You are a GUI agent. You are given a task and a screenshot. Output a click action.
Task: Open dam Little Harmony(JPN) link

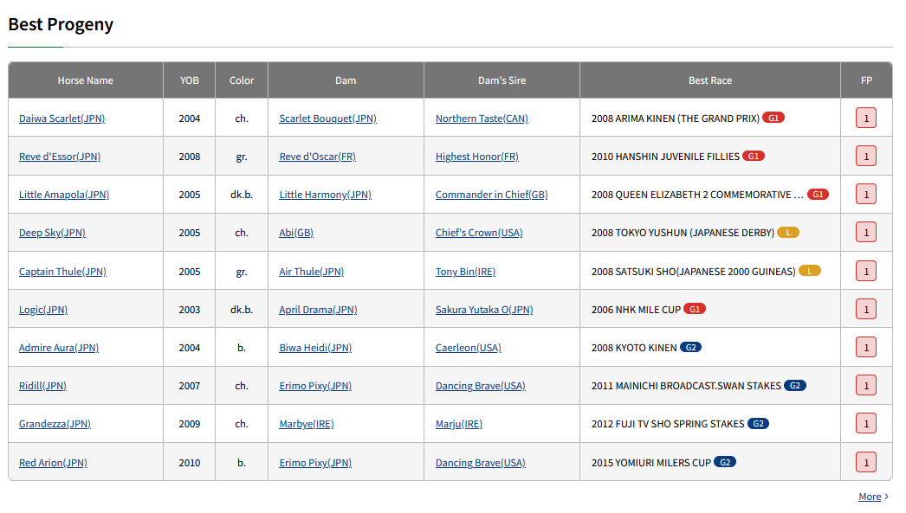(x=326, y=195)
